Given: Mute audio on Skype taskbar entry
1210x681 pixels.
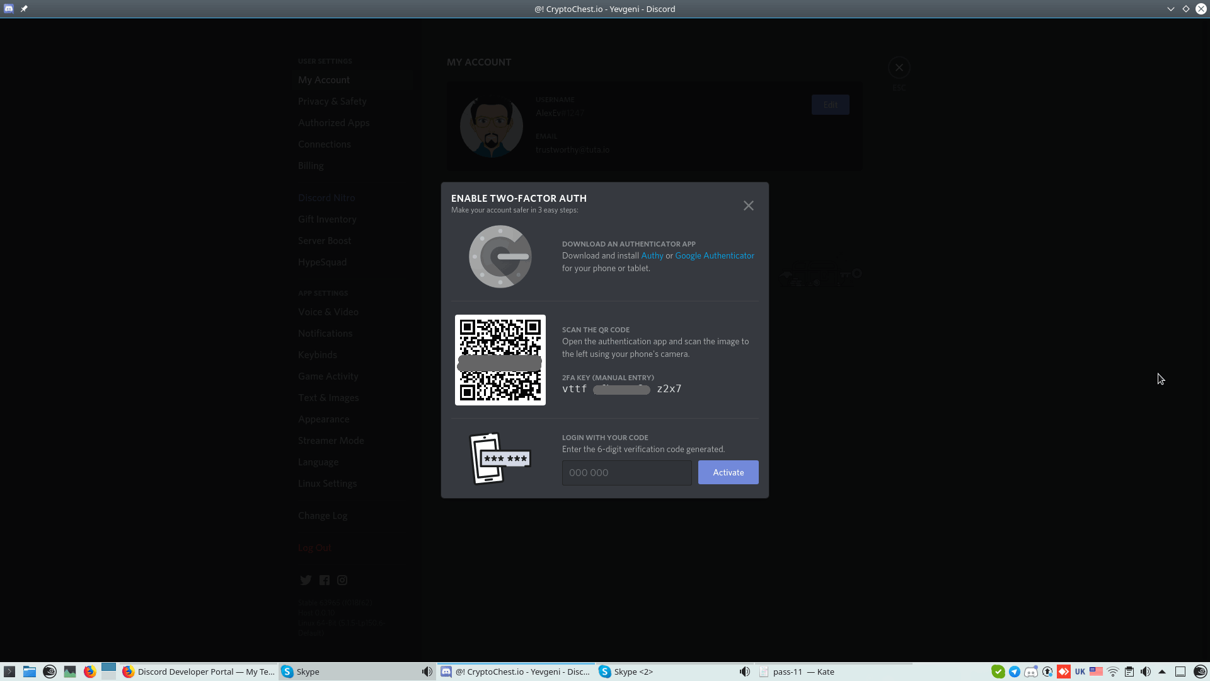Looking at the screenshot, I should coord(427,672).
